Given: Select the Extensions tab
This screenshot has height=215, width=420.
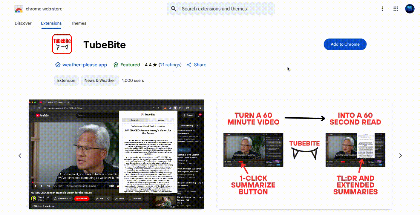Looking at the screenshot, I should [x=51, y=23].
